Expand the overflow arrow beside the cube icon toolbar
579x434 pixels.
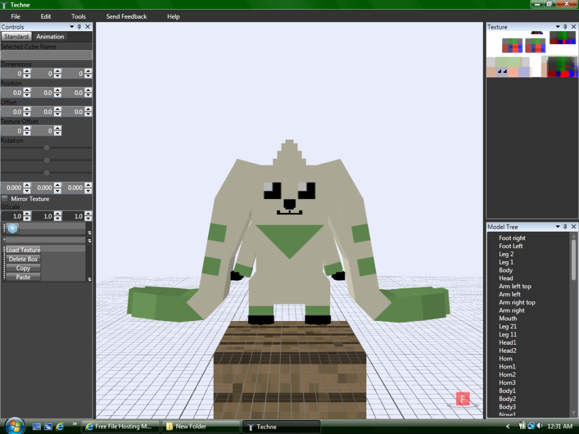pyautogui.click(x=89, y=232)
